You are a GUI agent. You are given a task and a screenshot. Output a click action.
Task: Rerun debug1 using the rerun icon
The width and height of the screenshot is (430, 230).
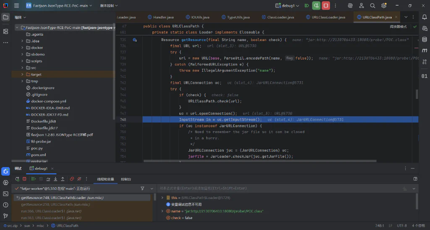[x=17, y=179]
